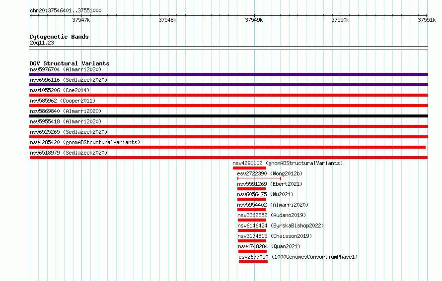Open variant label nsv1055206 (Coe2014)
This screenshot has height=281, width=442.
tap(60, 90)
